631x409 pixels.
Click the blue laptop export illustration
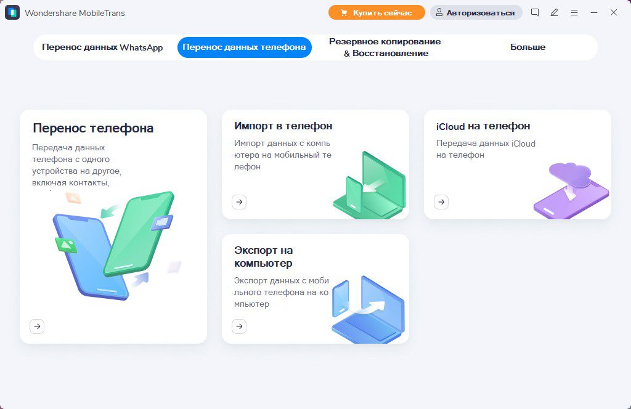[368, 309]
